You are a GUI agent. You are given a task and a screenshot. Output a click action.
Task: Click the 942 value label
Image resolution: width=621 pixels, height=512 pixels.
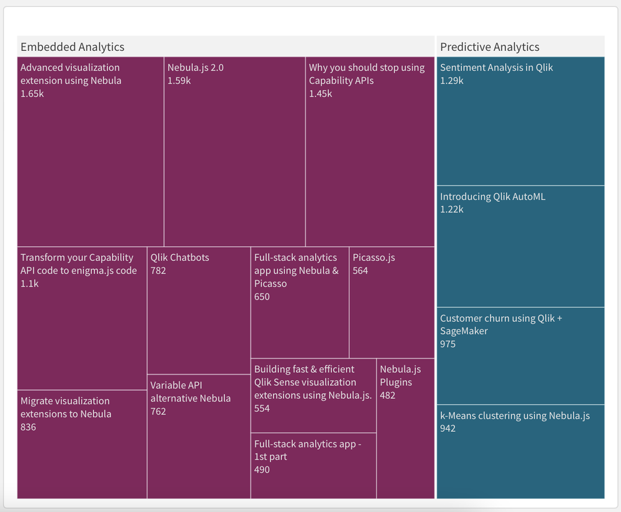click(x=448, y=428)
